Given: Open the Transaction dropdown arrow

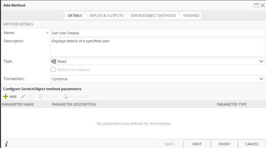Looking at the screenshot, I should 261,79.
